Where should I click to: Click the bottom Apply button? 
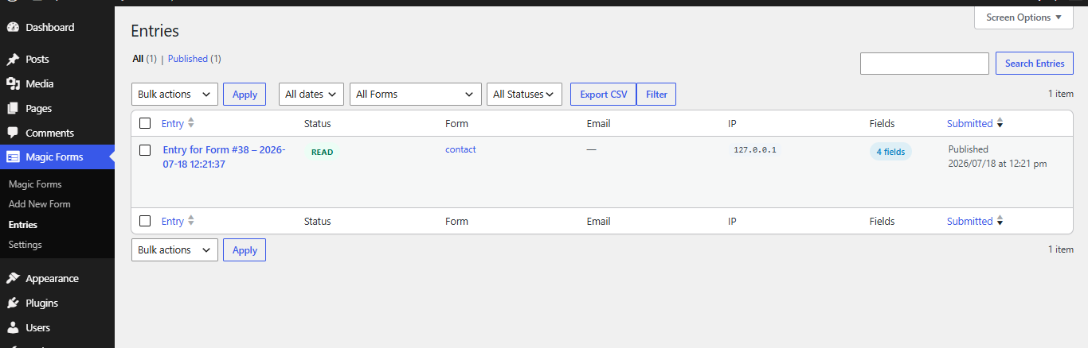(x=245, y=249)
